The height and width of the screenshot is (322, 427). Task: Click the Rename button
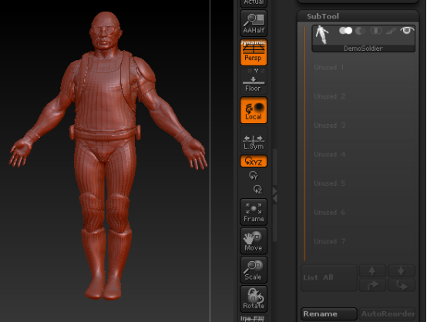pyautogui.click(x=329, y=314)
